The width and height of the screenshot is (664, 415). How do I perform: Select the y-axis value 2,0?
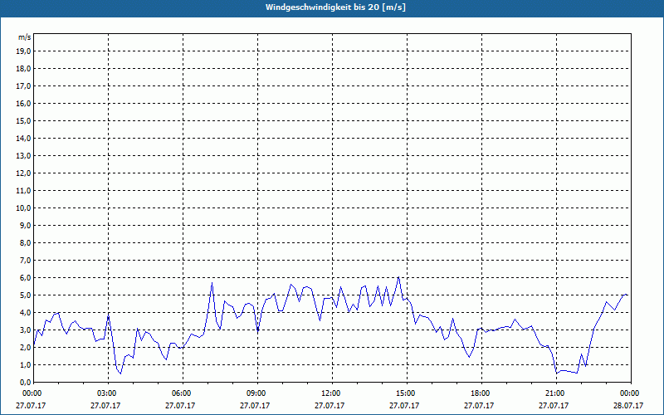25,347
